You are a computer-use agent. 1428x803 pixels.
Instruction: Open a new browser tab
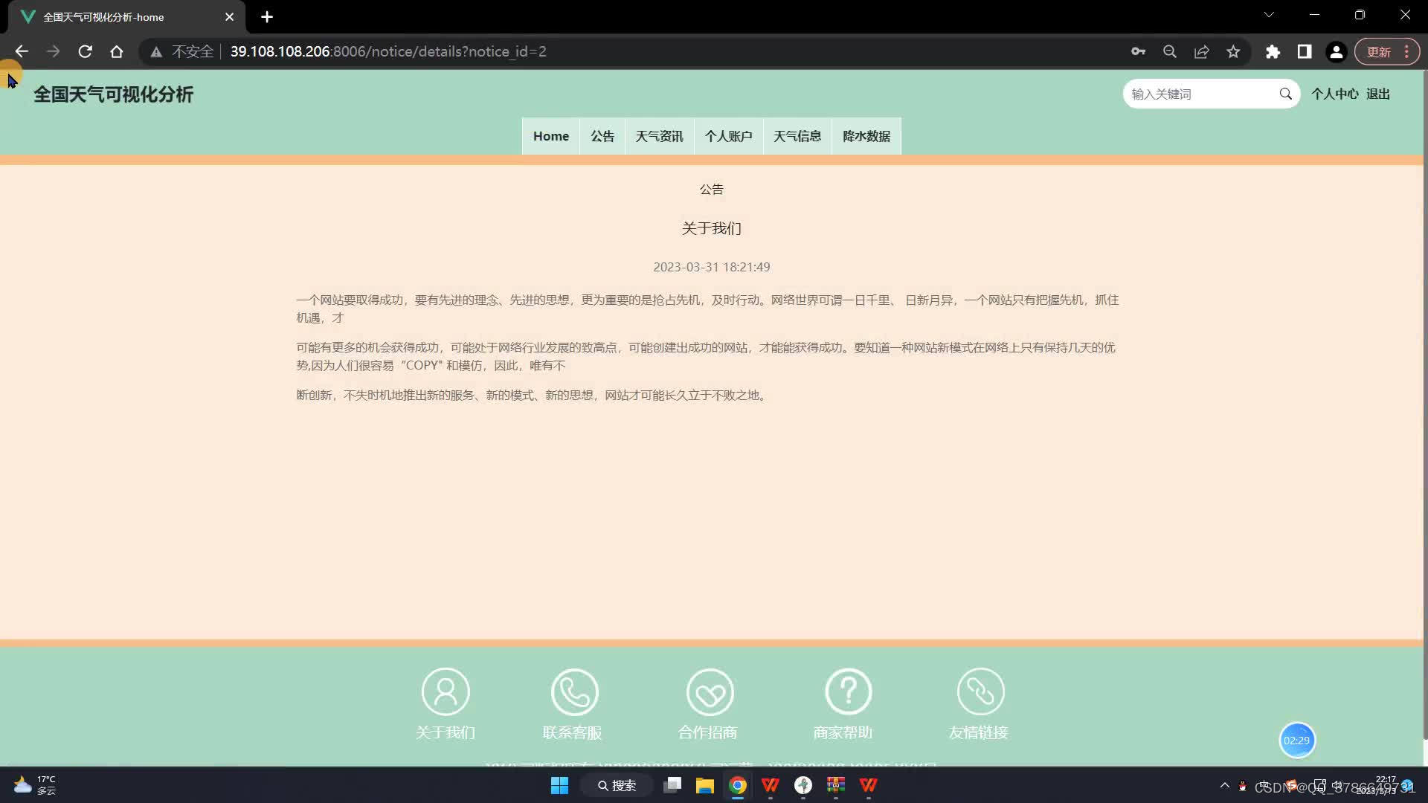coord(267,16)
